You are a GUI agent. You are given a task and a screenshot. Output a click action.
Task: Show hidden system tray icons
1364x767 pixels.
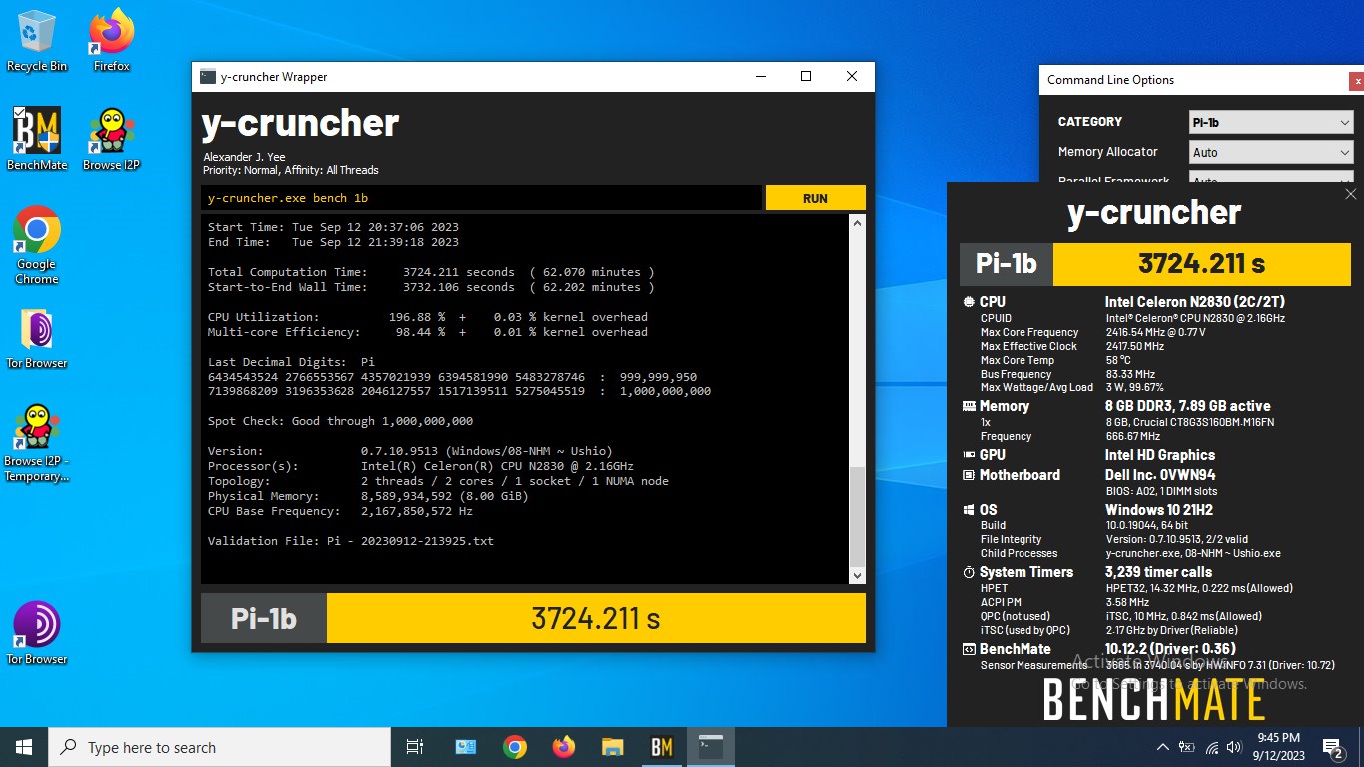[x=1162, y=747]
